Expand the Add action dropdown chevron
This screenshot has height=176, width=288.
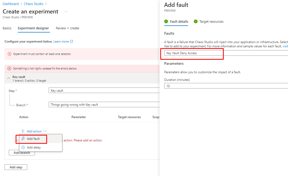click(45, 131)
